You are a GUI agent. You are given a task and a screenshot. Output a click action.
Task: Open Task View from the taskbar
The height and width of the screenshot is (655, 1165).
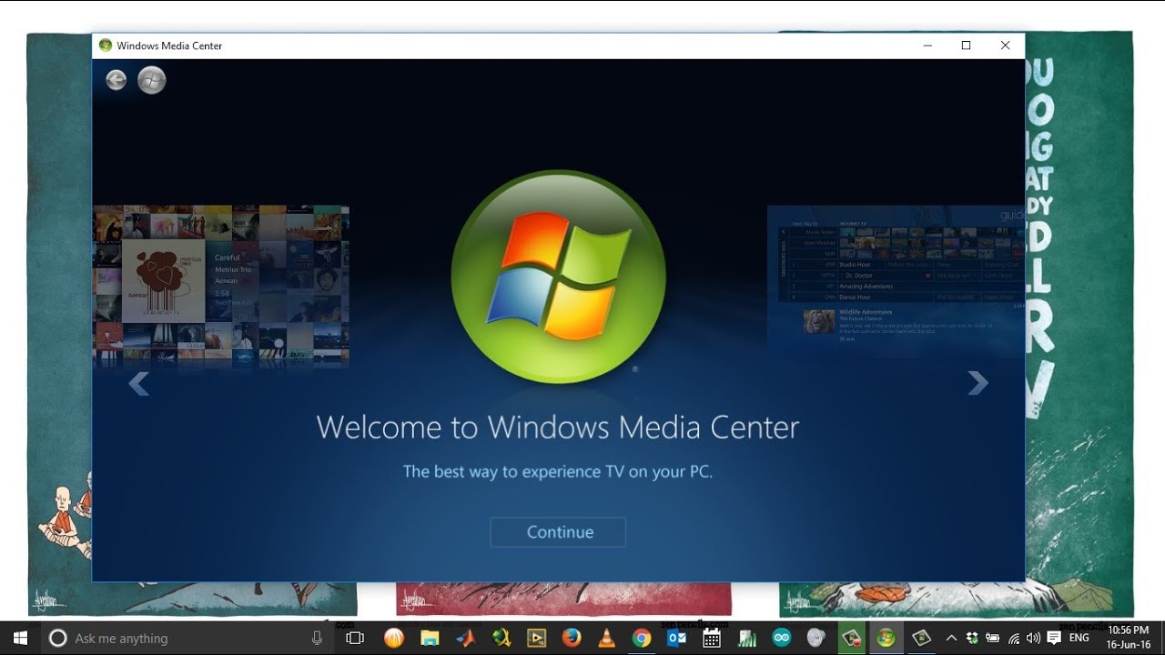pos(355,638)
